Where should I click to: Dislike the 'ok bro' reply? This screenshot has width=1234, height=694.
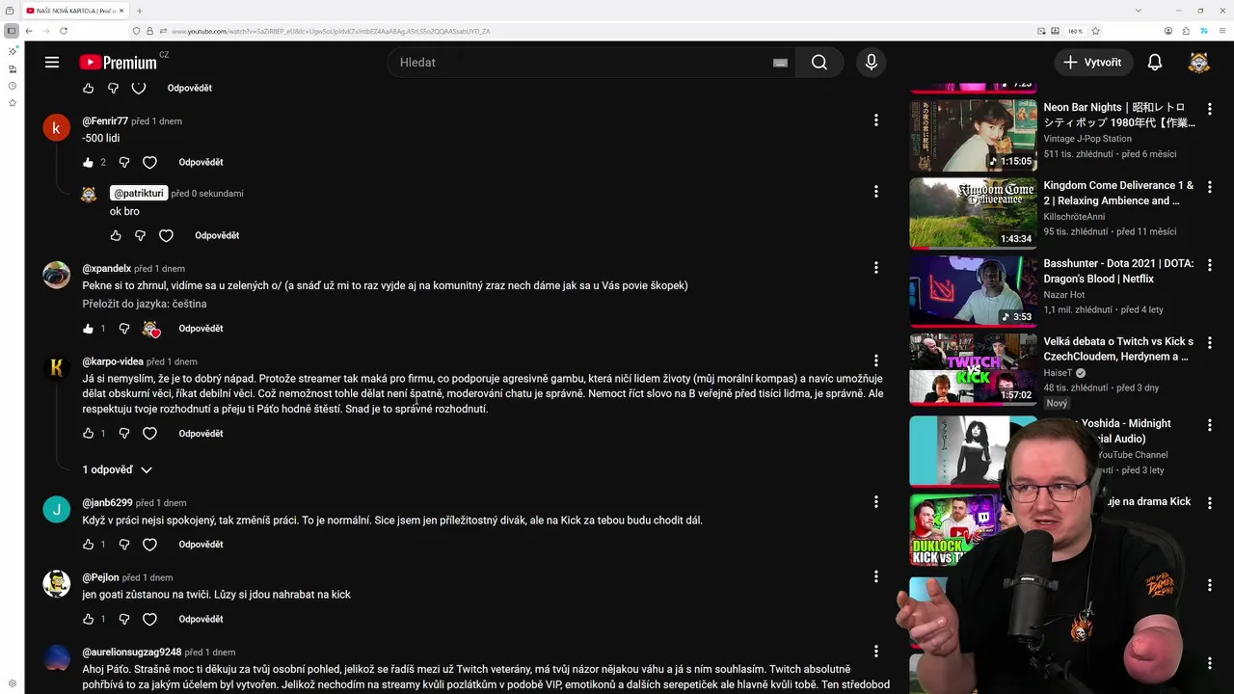140,235
